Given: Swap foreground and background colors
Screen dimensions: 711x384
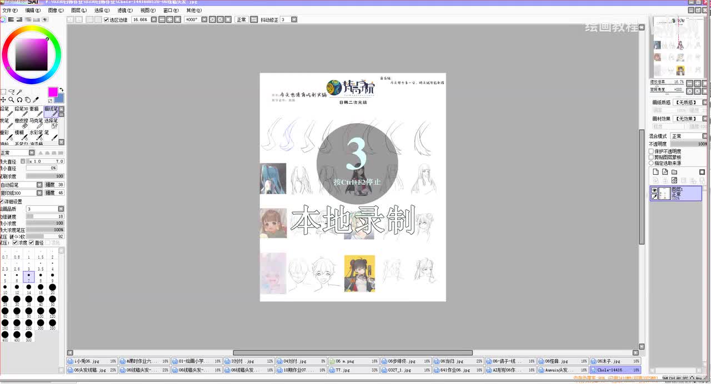Looking at the screenshot, I should click(x=62, y=89).
